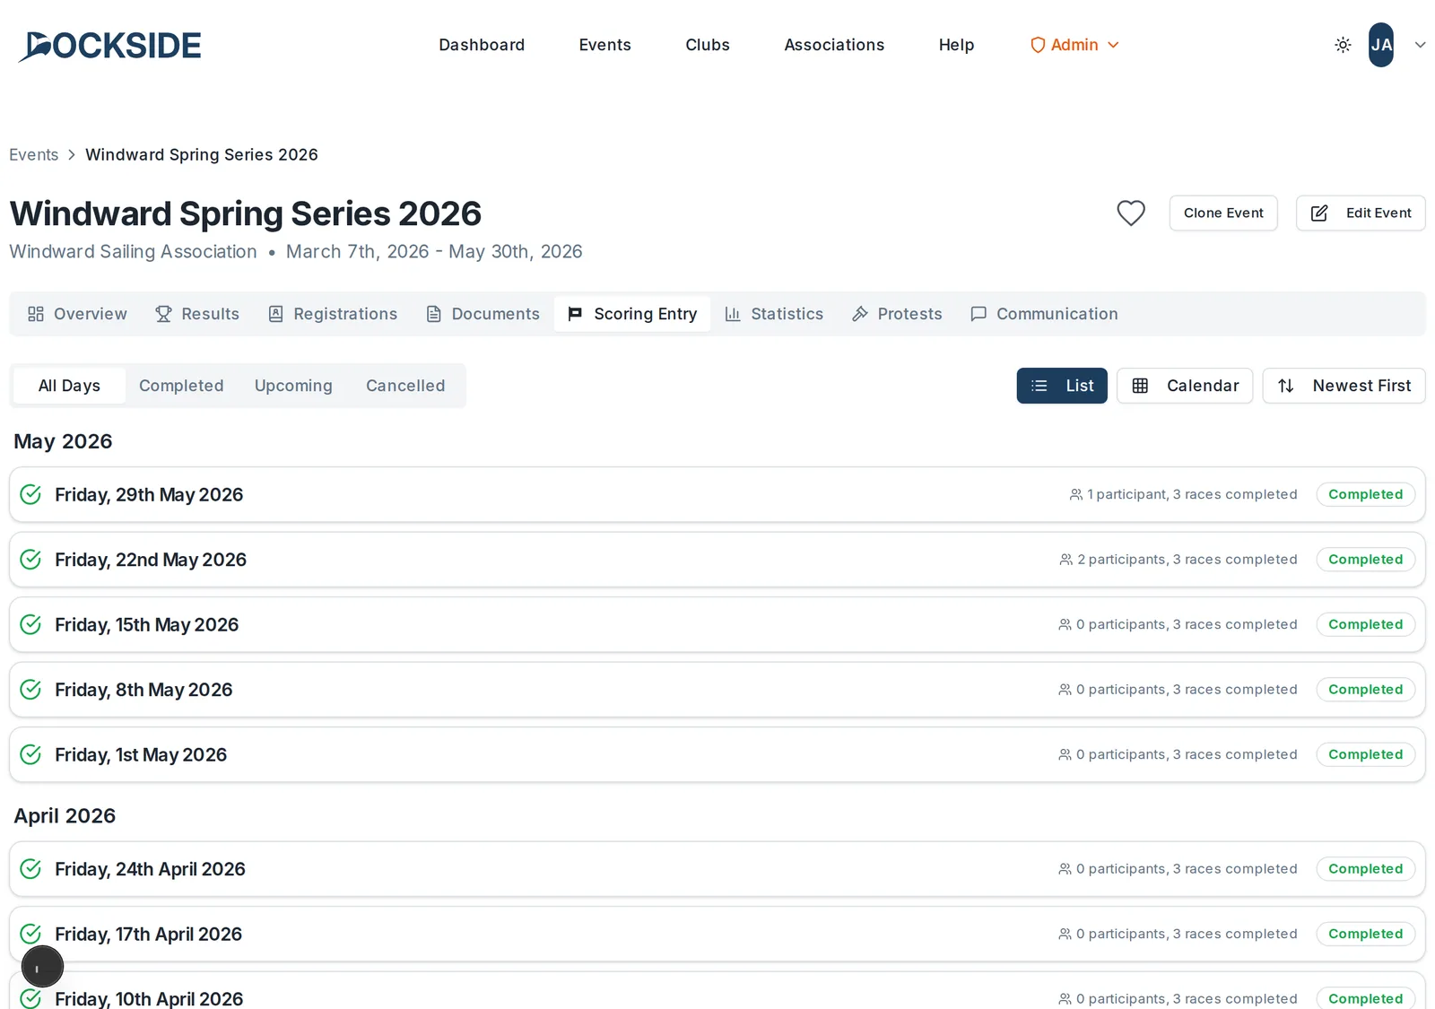The width and height of the screenshot is (1435, 1009).
Task: Filter days by Upcoming
Action: pyautogui.click(x=293, y=386)
